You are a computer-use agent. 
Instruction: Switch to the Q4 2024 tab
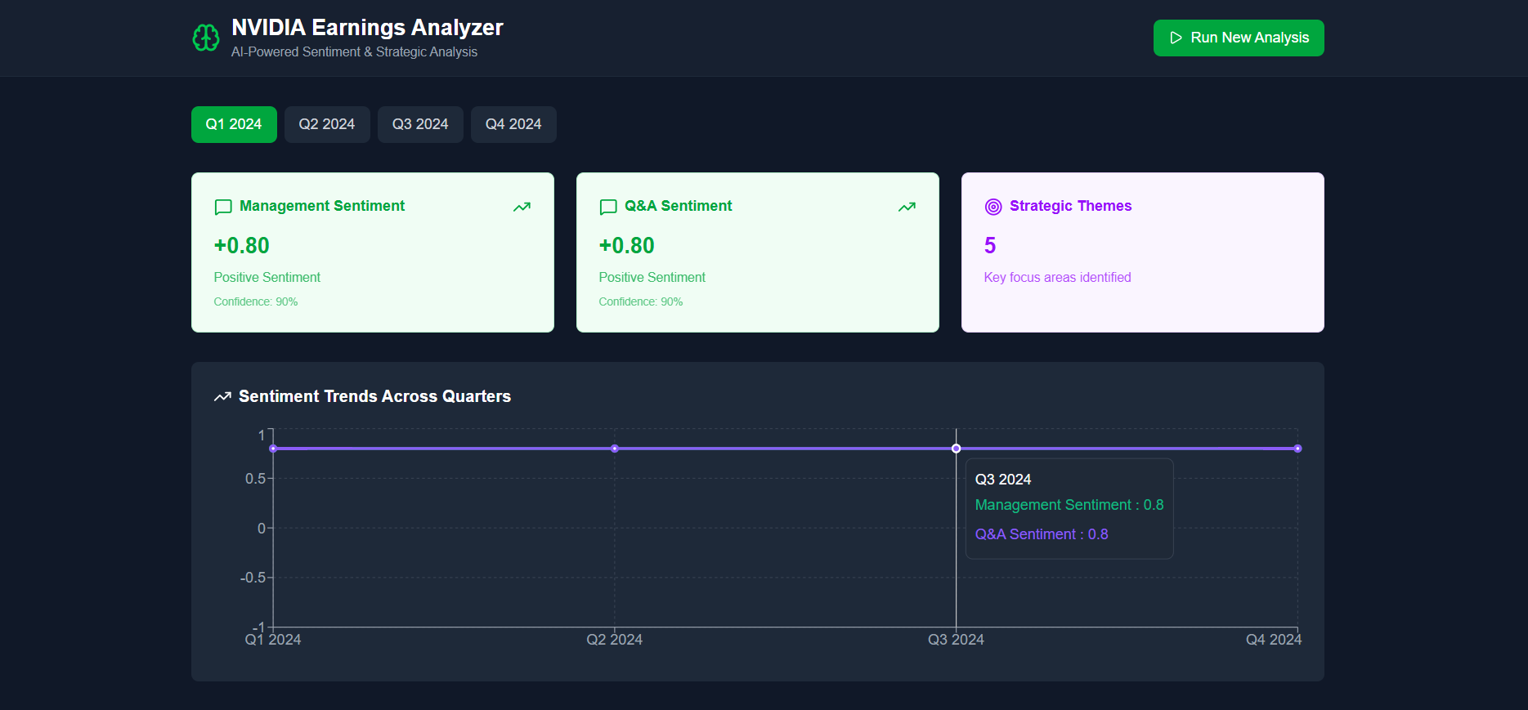point(513,124)
